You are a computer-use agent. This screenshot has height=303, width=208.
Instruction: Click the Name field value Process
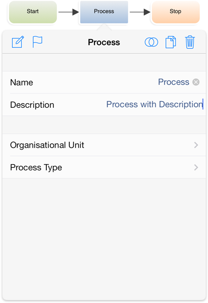point(173,82)
